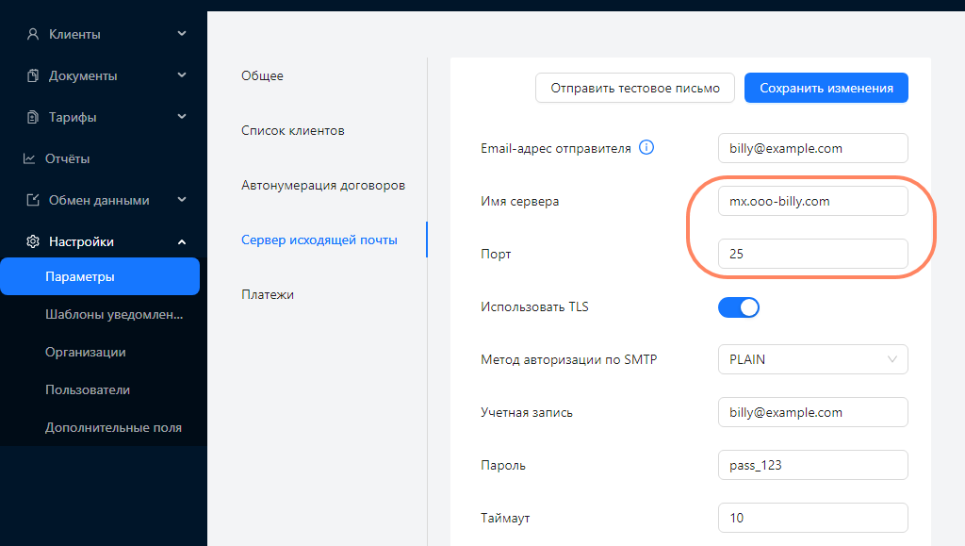Click the Отчёты chart icon

pos(29,159)
